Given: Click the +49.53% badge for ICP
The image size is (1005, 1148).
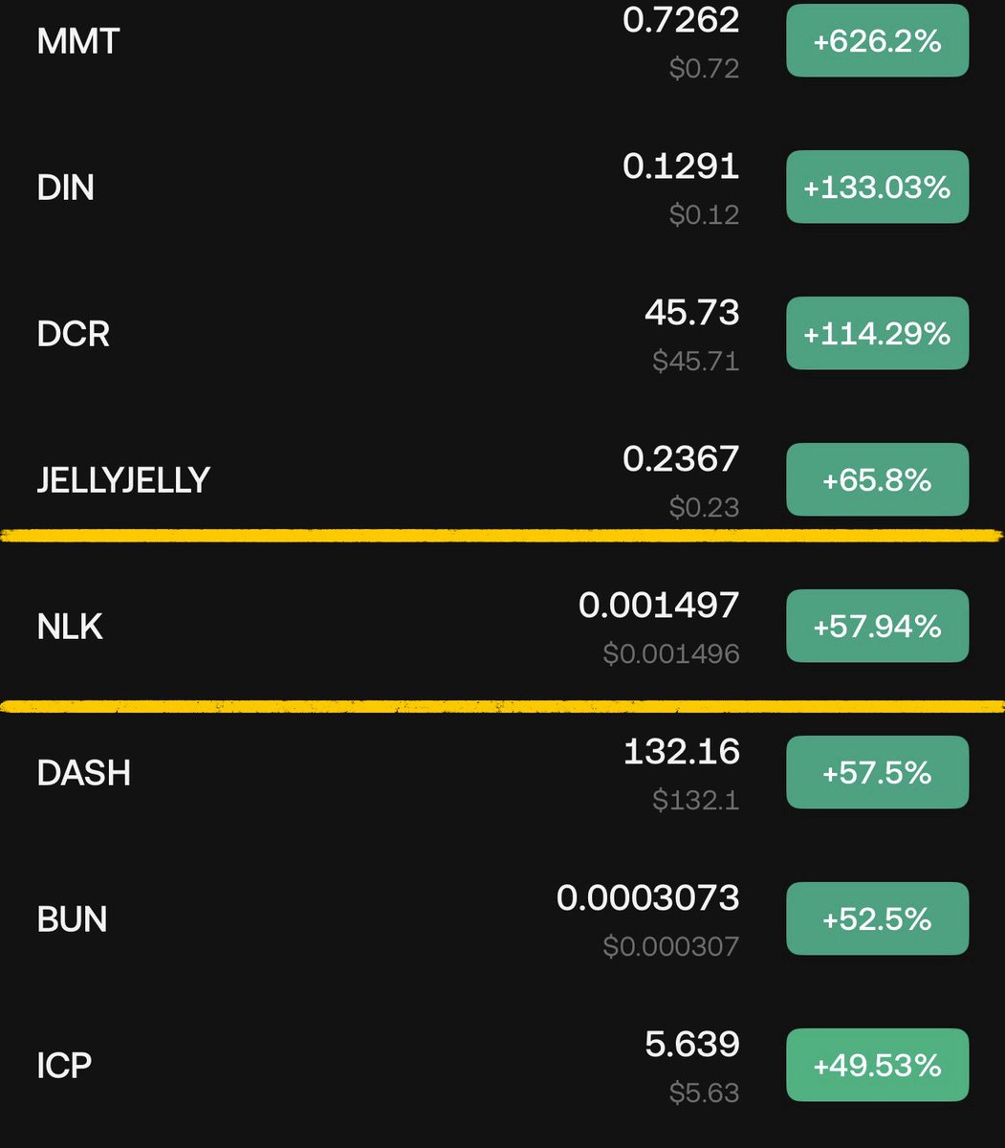Looking at the screenshot, I should (x=877, y=1065).
